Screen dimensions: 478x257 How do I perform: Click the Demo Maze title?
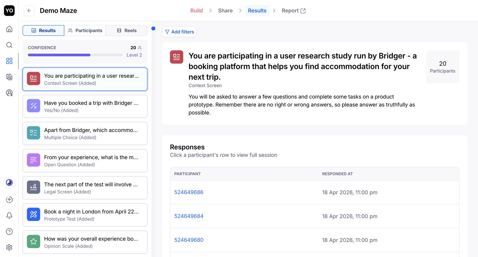(58, 10)
